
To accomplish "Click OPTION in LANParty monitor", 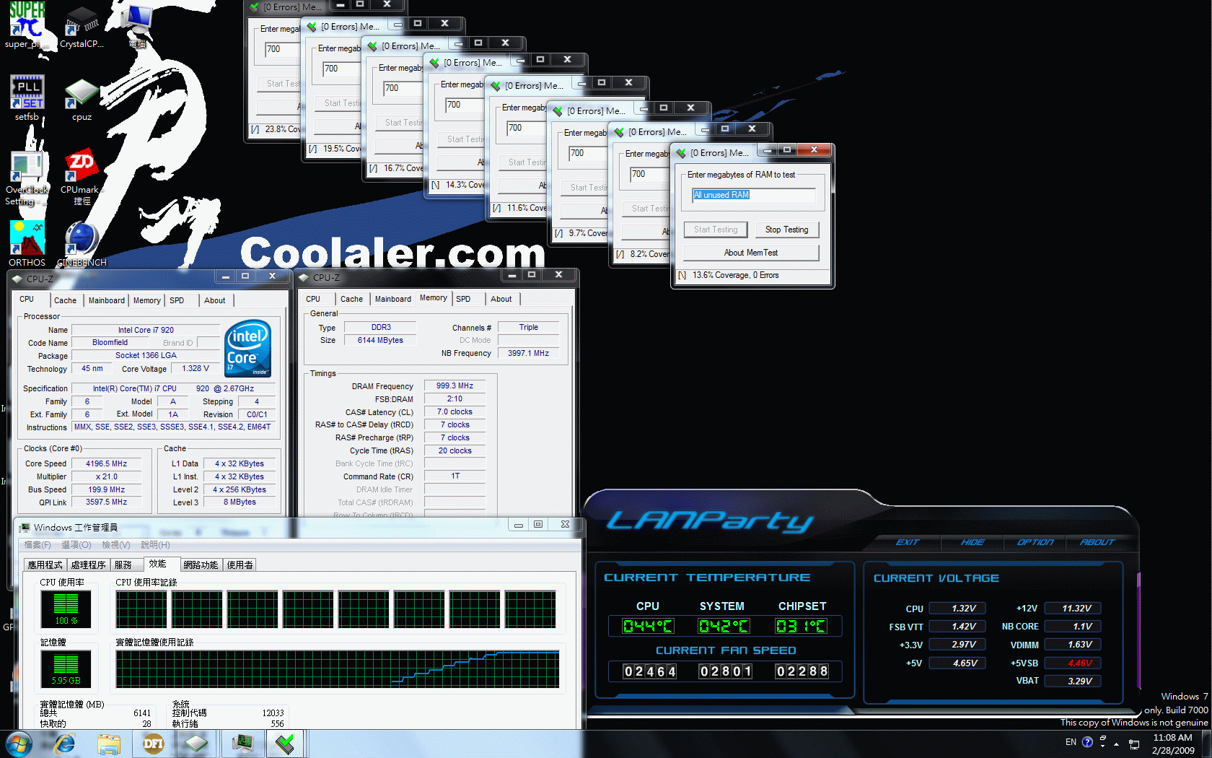I will 1035,542.
